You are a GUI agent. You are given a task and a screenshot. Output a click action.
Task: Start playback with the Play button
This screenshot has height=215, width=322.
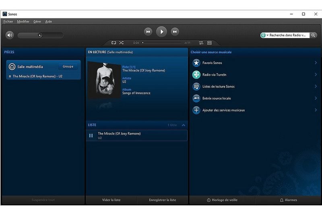coord(161,32)
